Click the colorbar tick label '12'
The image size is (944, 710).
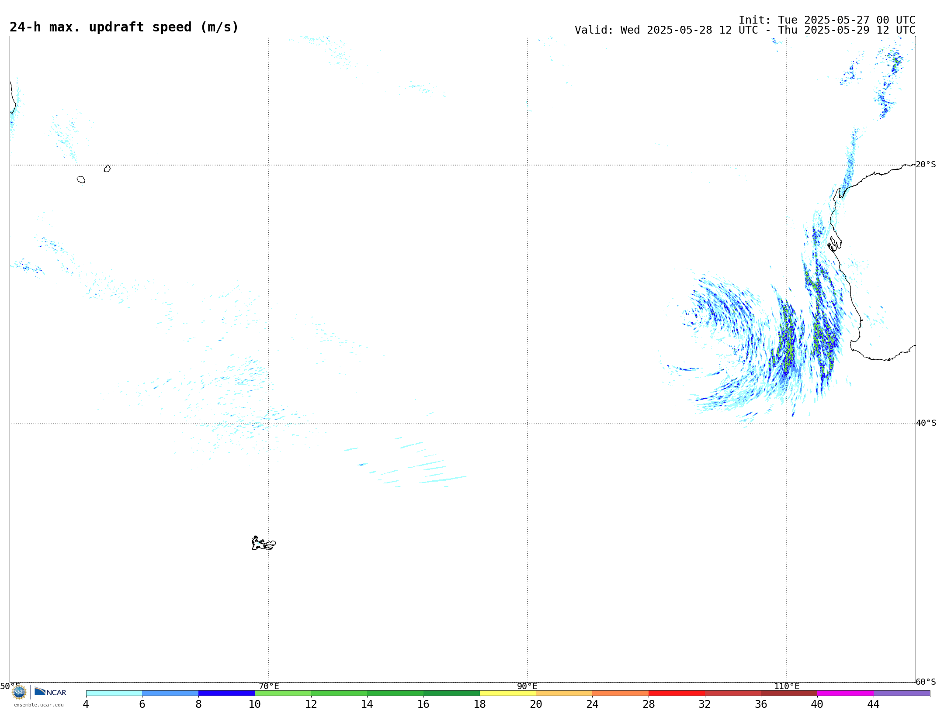pos(311,704)
